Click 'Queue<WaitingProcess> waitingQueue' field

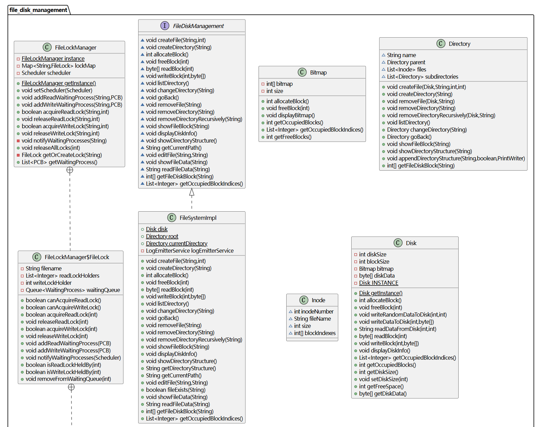click(x=73, y=290)
